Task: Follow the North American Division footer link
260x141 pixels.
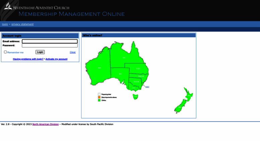Action: pyautogui.click(x=46, y=124)
